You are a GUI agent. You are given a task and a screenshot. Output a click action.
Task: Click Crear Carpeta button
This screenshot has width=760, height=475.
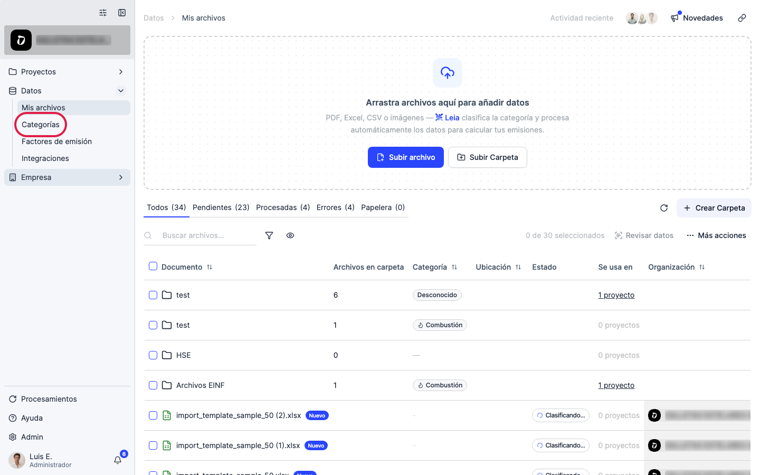click(x=714, y=208)
